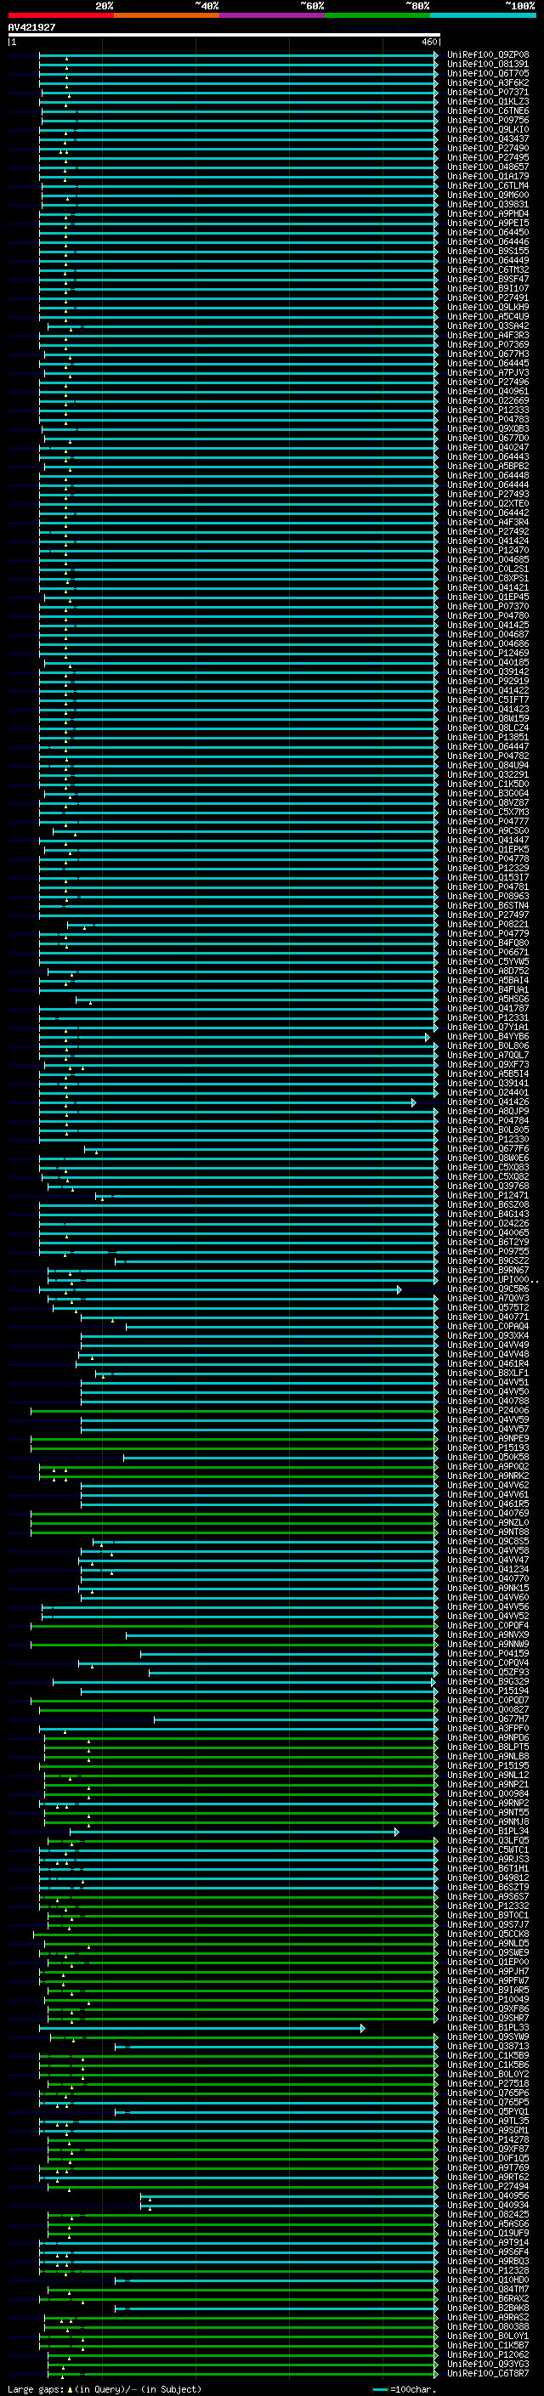This screenshot has width=544, height=2396.
Task: Select the AV421927 query name
Action: 31,27
